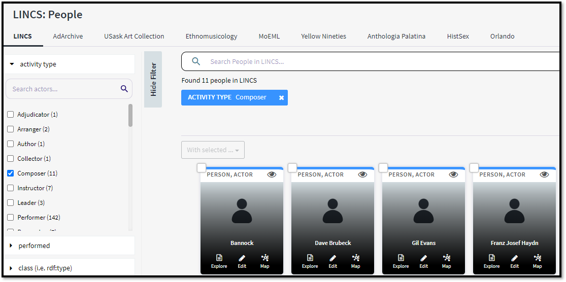Click magnifier icon in actors search box
This screenshot has width=566, height=282.
[x=124, y=89]
